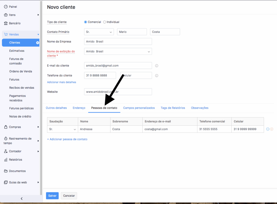
Task: Switch to the Endereço tab
Action: point(79,108)
